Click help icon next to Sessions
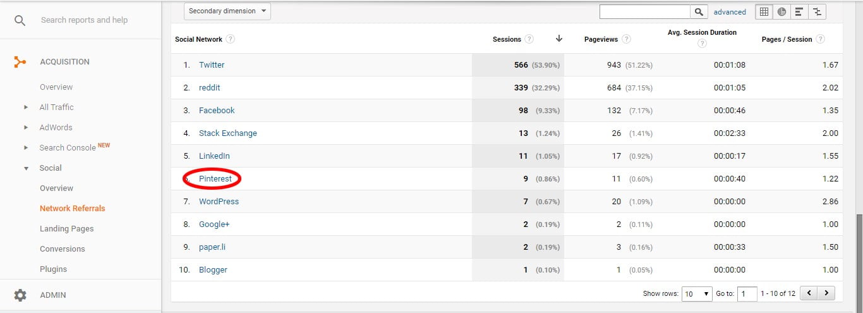This screenshot has height=313, width=863. [529, 39]
